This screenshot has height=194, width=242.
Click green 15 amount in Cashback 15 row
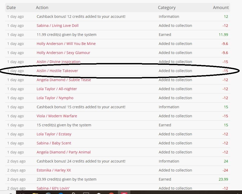[226, 107]
